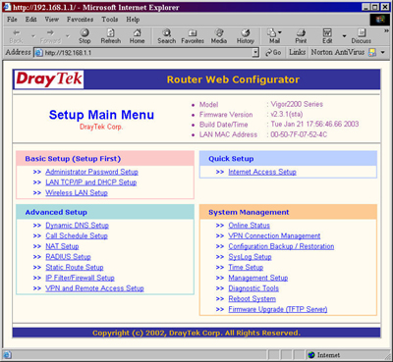This screenshot has height=362, width=393.
Task: Go to the Home page
Action: point(137,36)
